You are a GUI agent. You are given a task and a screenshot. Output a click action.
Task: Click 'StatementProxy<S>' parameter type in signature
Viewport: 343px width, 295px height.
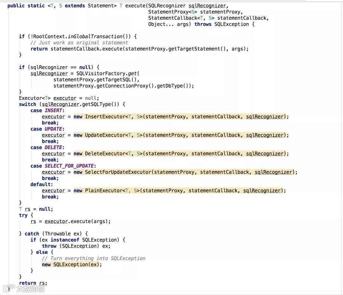(172, 12)
